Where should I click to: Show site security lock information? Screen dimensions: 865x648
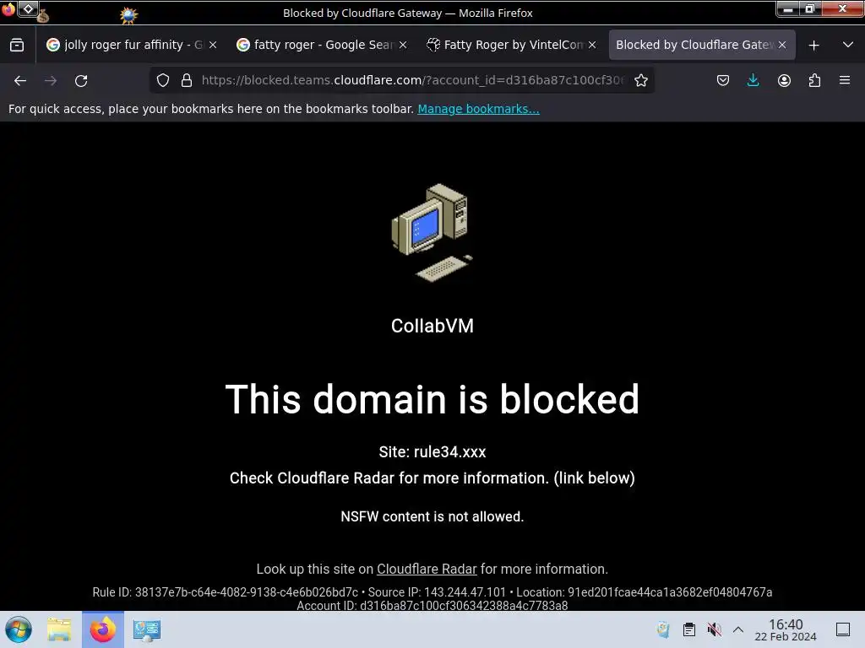coord(187,80)
